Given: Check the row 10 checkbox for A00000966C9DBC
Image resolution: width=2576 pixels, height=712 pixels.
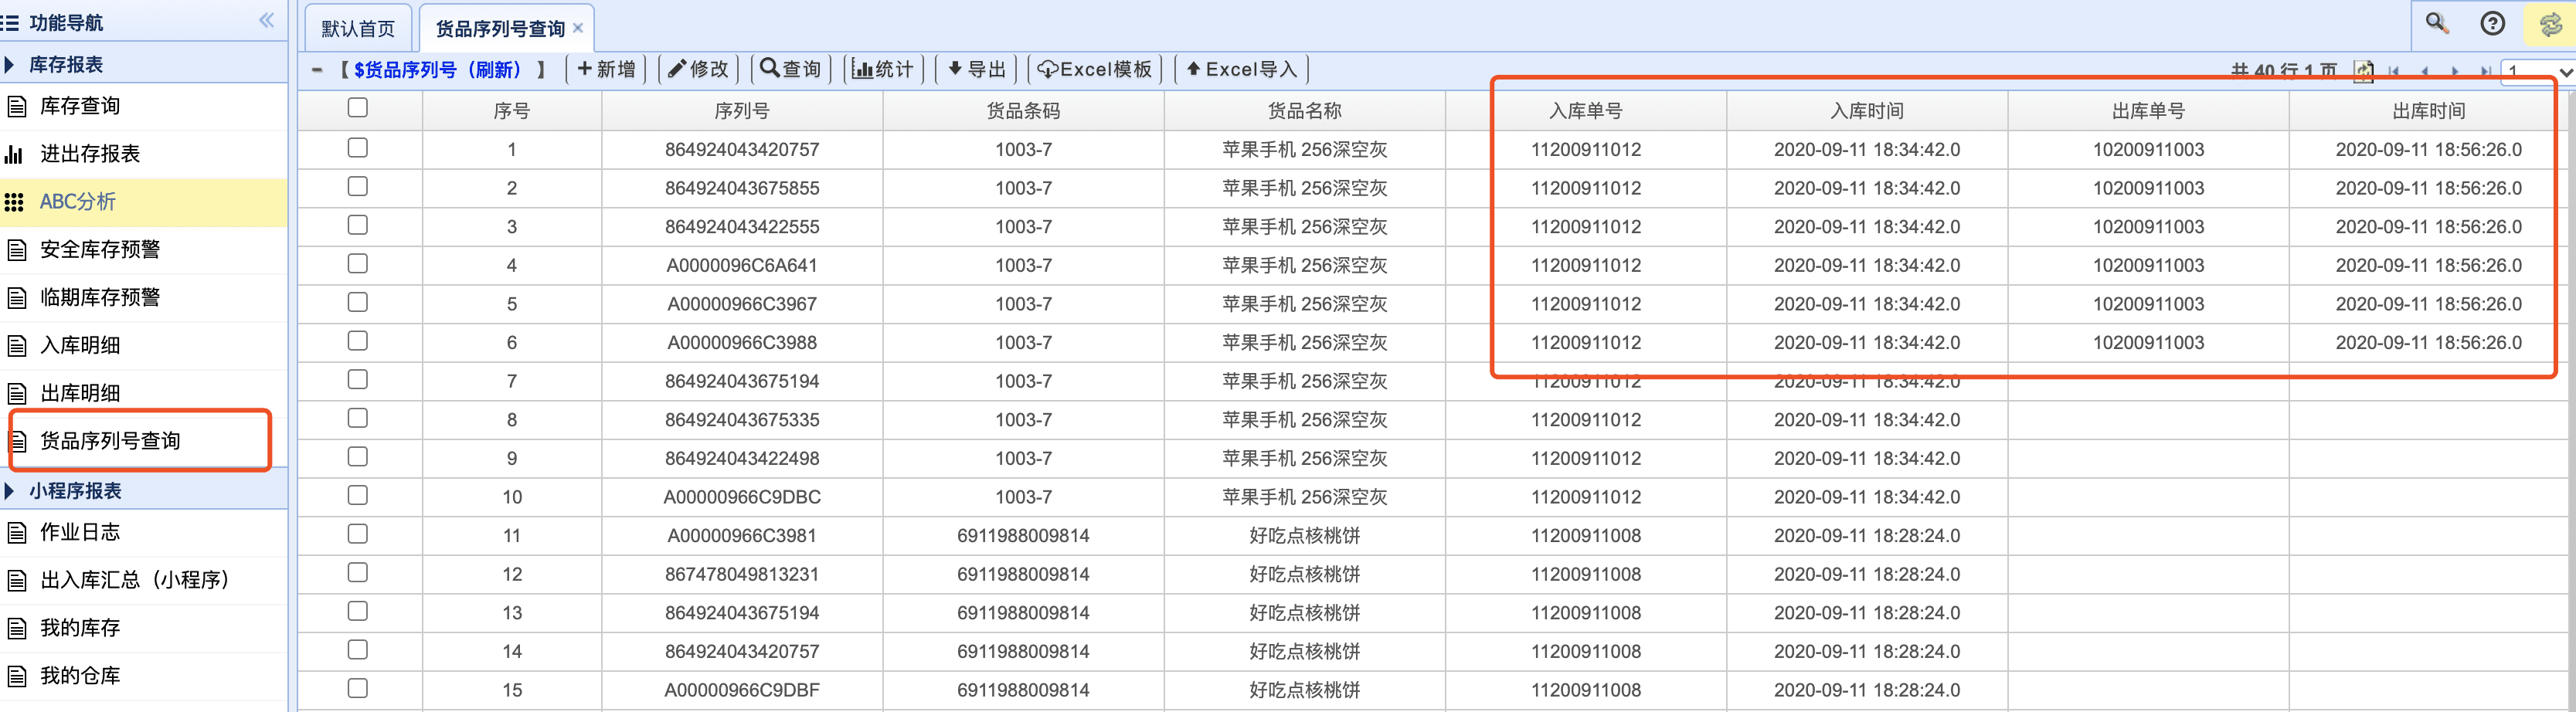Looking at the screenshot, I should coord(358,496).
